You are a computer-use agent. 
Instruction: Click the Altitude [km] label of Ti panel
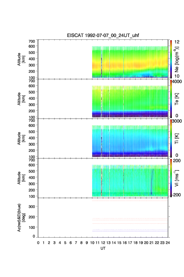[x=21, y=139]
